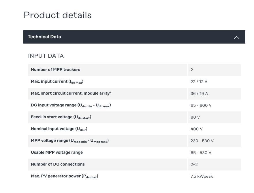The image size is (254, 193).
Task: Select the INPUT DATA section title
Action: tap(46, 56)
